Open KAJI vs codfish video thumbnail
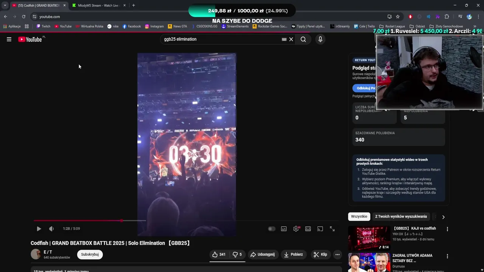The width and height of the screenshot is (484, 272). tap(369, 238)
